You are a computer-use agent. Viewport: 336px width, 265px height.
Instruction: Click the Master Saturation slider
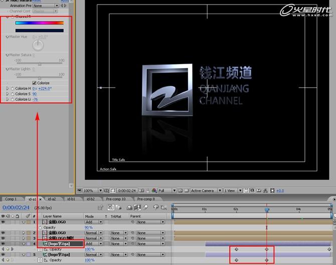click(40, 63)
